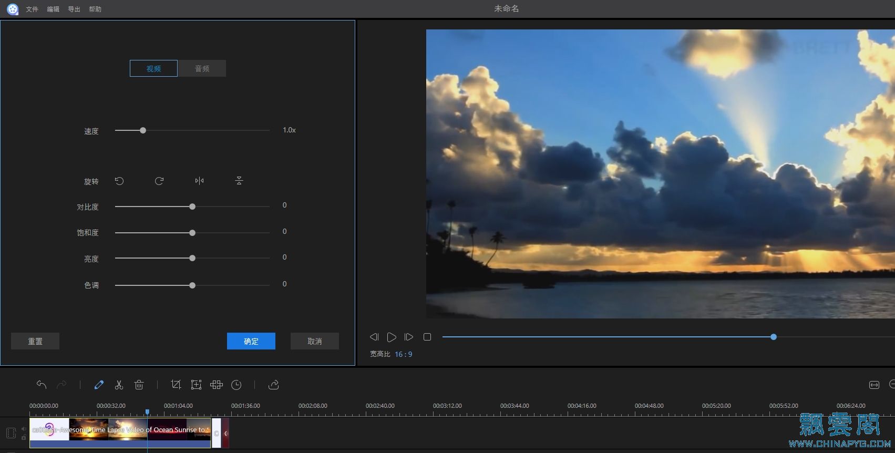Fit timeline to window width
895x453 pixels.
[874, 385]
